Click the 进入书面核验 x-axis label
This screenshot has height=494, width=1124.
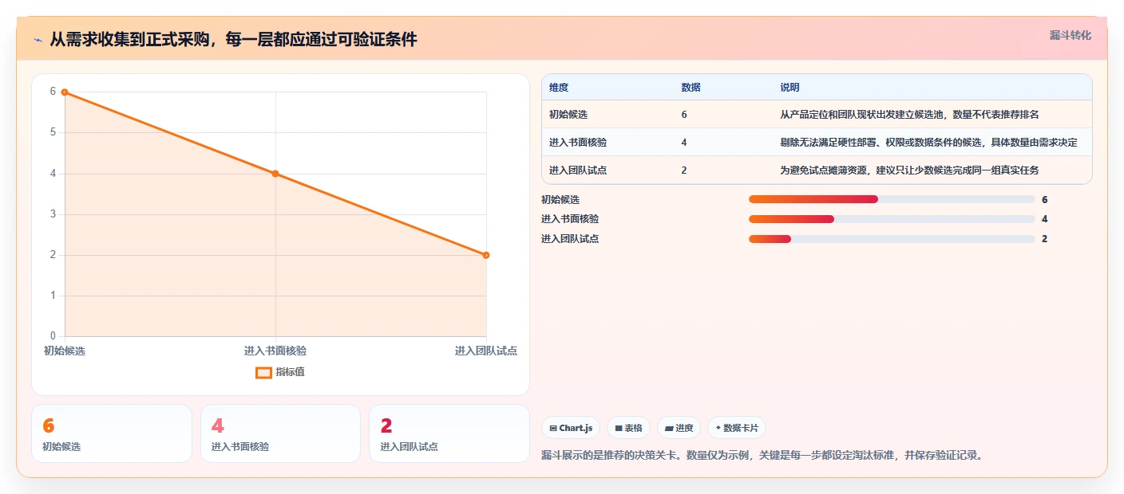275,351
